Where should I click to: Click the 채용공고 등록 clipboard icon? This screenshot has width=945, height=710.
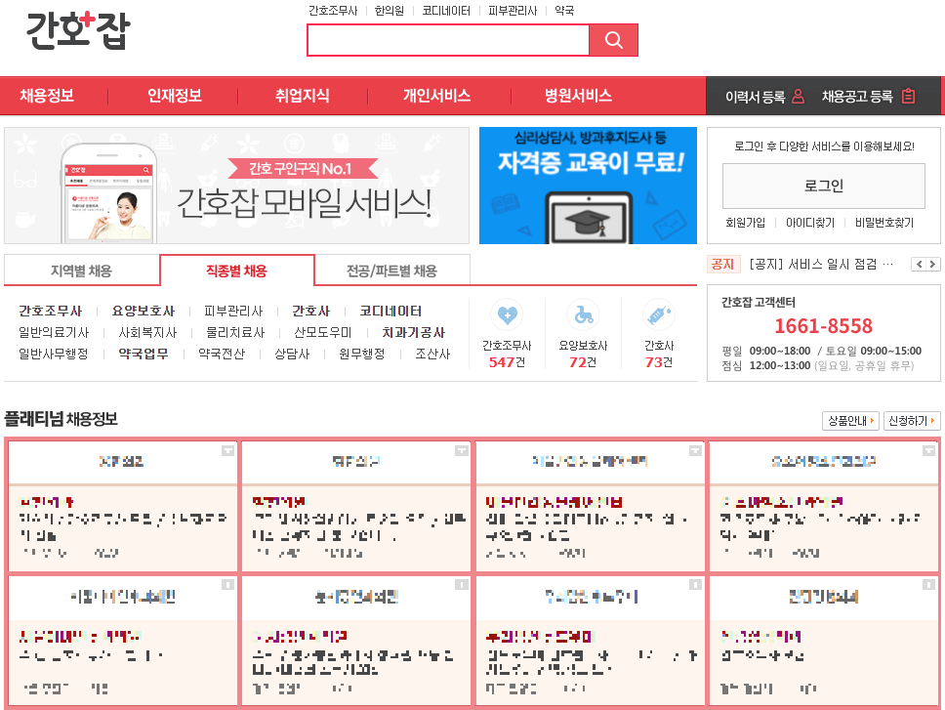(908, 96)
